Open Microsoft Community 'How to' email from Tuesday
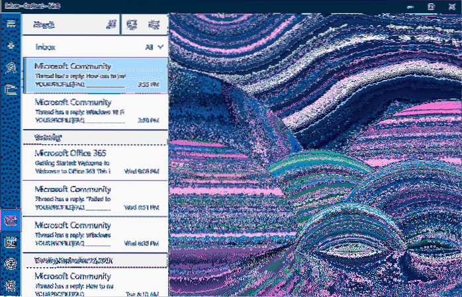Screen dimensions: 462x297 95,282
